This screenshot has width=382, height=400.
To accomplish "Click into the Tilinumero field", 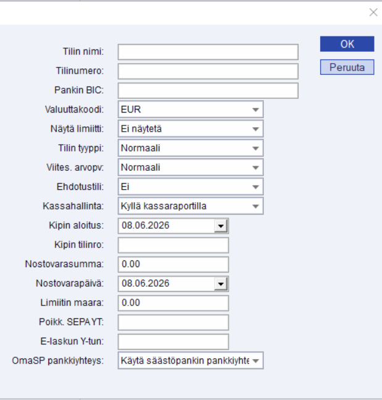I will tap(208, 71).
